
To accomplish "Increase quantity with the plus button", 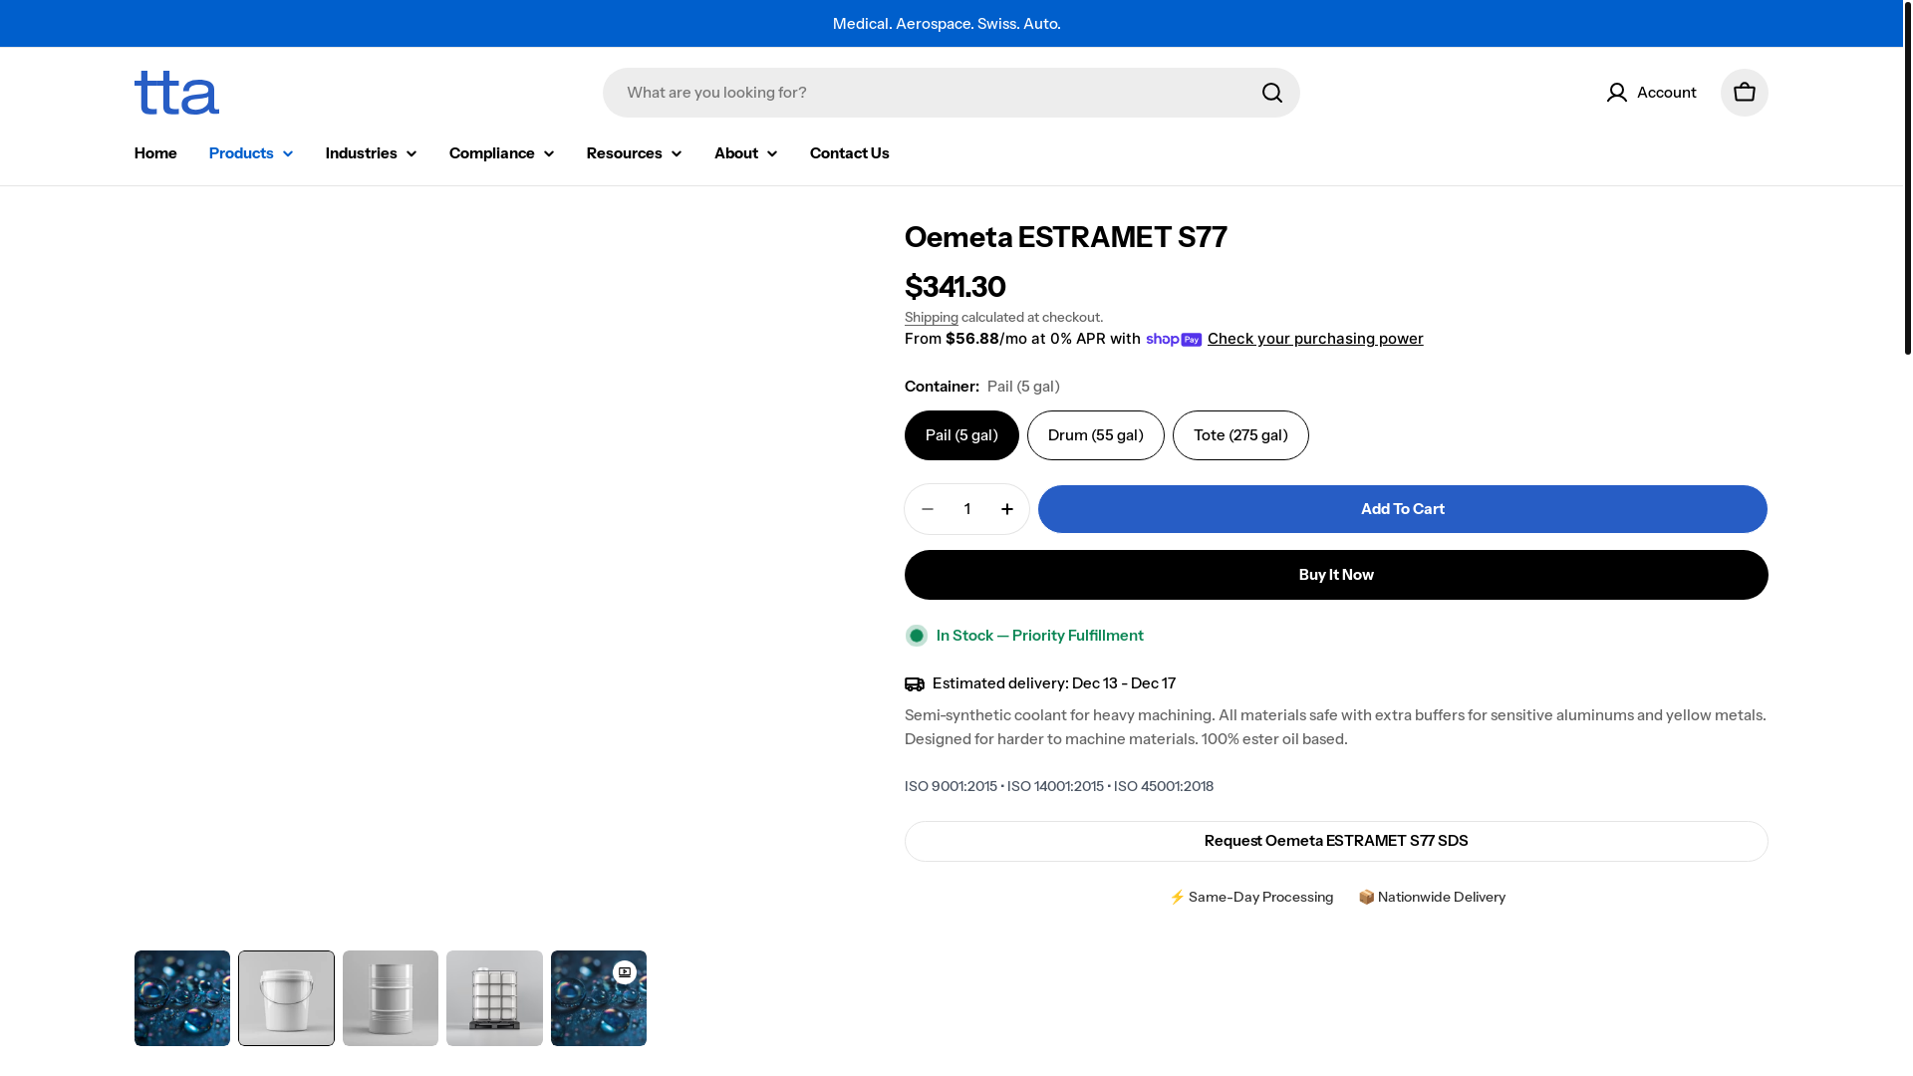I will click(1007, 509).
